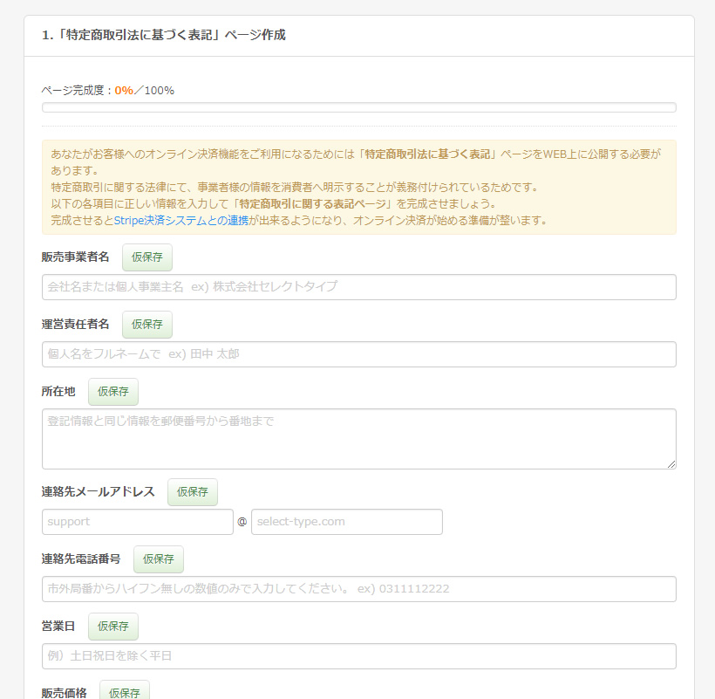Click the ページ完成度 progress bar
The image size is (715, 699).
[358, 107]
